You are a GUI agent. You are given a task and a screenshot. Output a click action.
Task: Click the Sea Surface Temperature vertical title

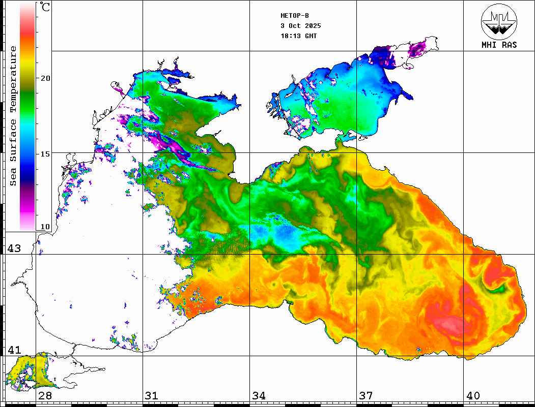(13, 116)
